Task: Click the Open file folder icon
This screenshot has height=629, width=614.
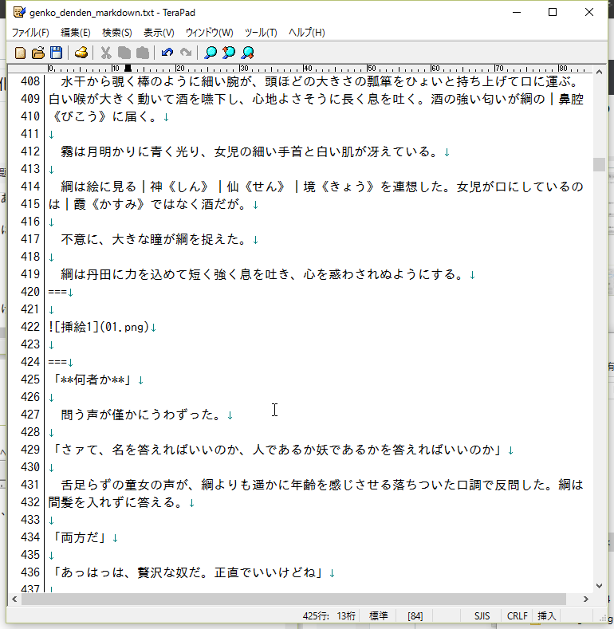Action: click(38, 53)
